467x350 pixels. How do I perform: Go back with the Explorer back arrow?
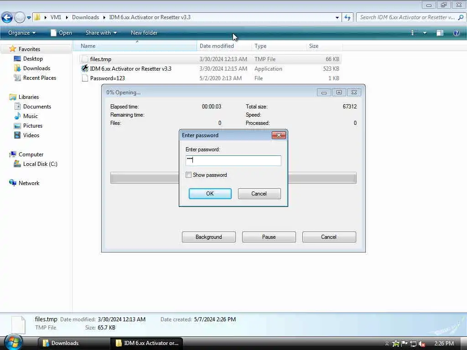coord(7,18)
